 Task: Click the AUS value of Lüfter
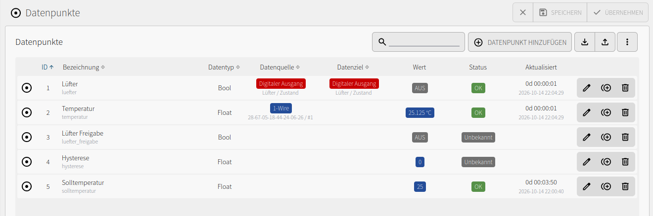point(420,88)
